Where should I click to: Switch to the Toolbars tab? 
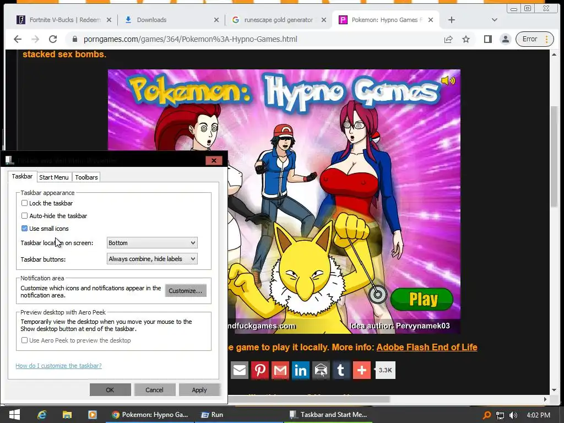point(86,177)
